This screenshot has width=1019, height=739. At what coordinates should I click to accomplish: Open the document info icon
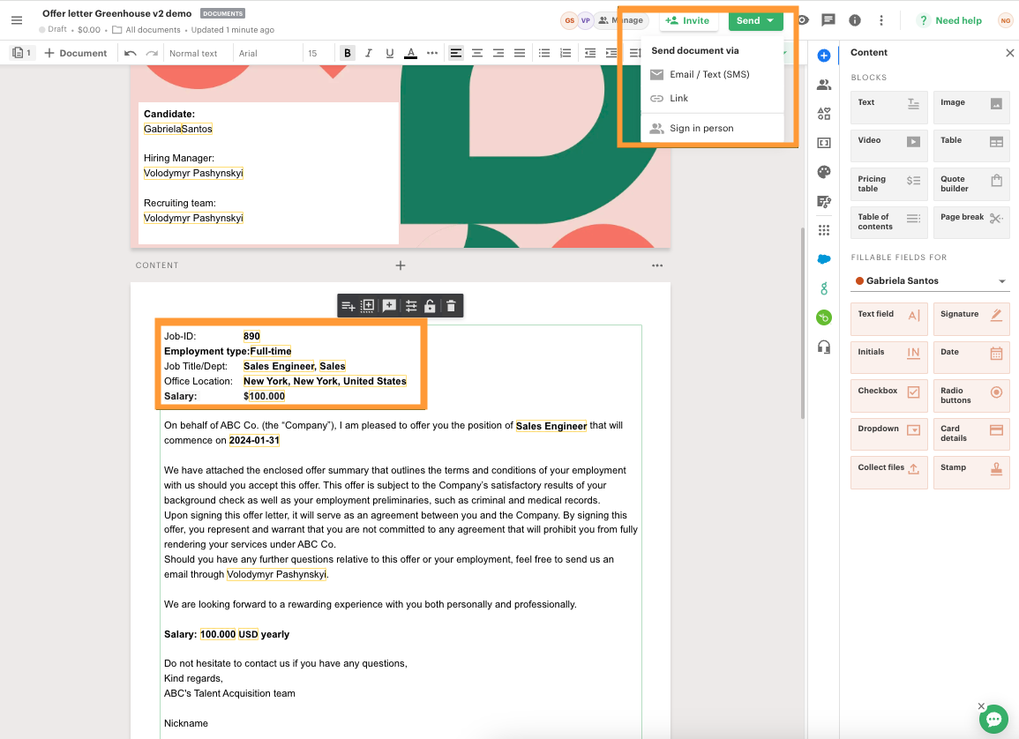click(x=854, y=20)
